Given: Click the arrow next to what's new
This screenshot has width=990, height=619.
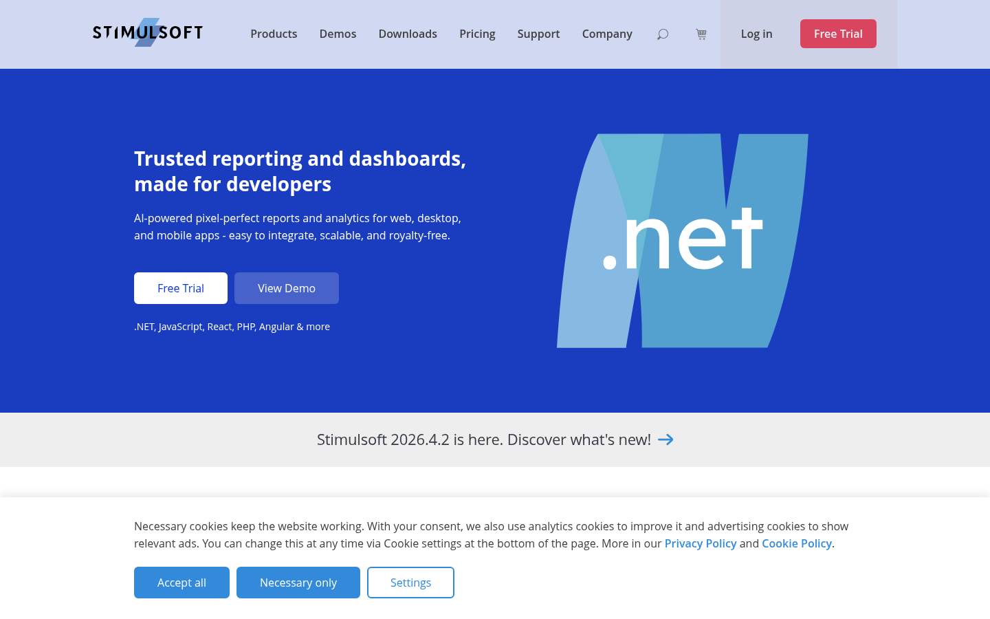Looking at the screenshot, I should [665, 439].
